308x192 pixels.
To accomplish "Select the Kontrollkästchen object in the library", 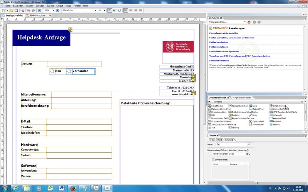I will pos(239,106).
